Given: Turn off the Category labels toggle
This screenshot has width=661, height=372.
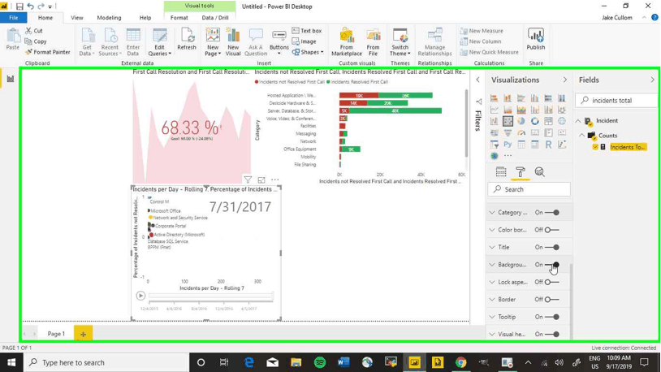Looking at the screenshot, I should coord(552,213).
